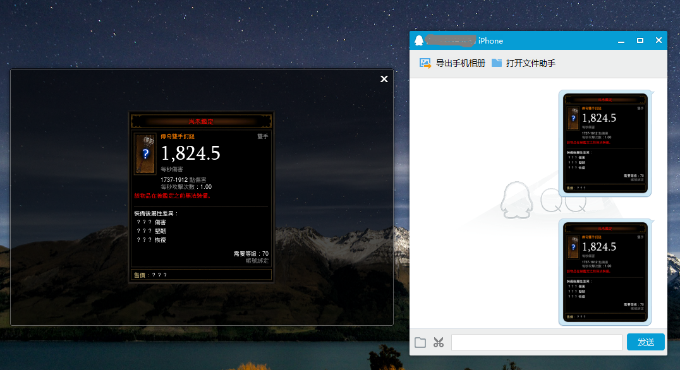
Task: Click the 尚未鑑定 red header text
Action: click(201, 121)
